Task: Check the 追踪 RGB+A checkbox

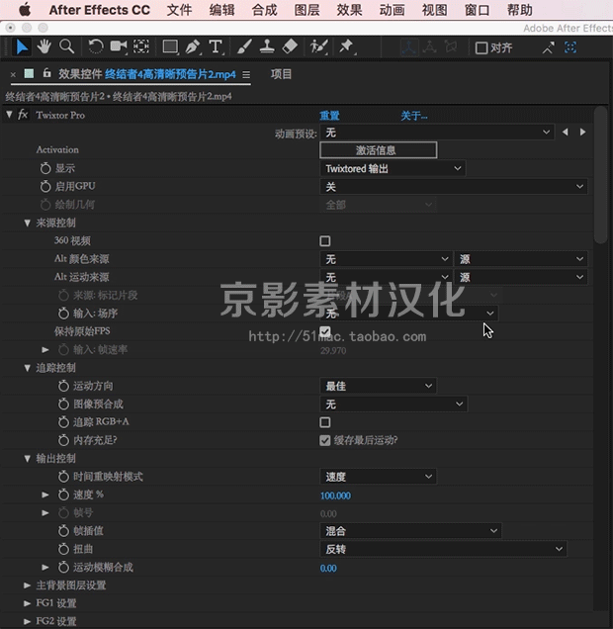Action: (325, 422)
